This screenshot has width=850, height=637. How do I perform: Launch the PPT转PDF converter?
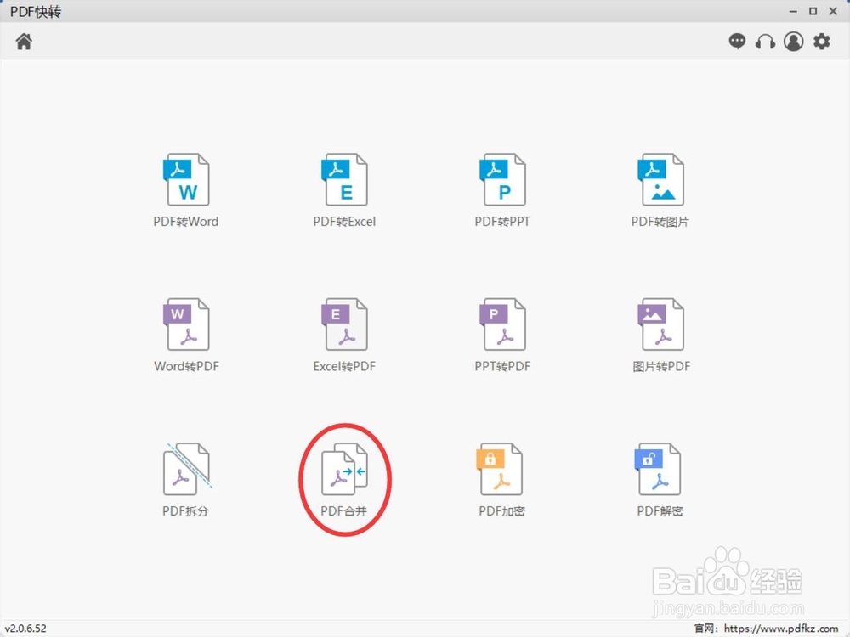click(502, 335)
